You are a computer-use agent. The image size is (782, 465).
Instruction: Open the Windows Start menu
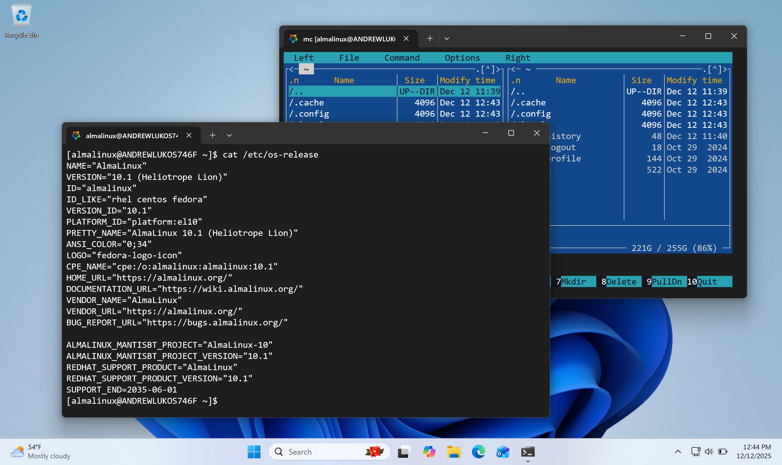(x=254, y=452)
